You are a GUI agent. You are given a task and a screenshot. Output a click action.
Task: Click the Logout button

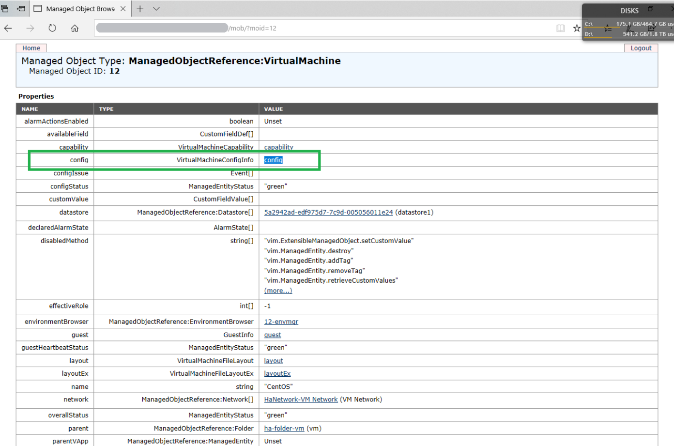[641, 48]
